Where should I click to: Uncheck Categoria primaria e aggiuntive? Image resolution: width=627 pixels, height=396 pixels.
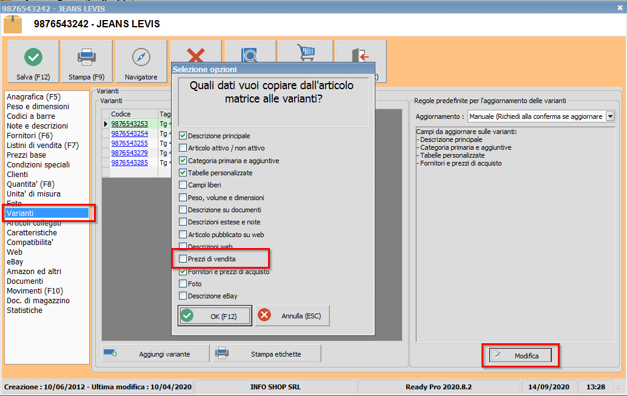point(183,160)
